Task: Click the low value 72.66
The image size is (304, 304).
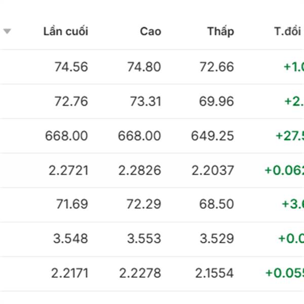Action: pyautogui.click(x=217, y=67)
